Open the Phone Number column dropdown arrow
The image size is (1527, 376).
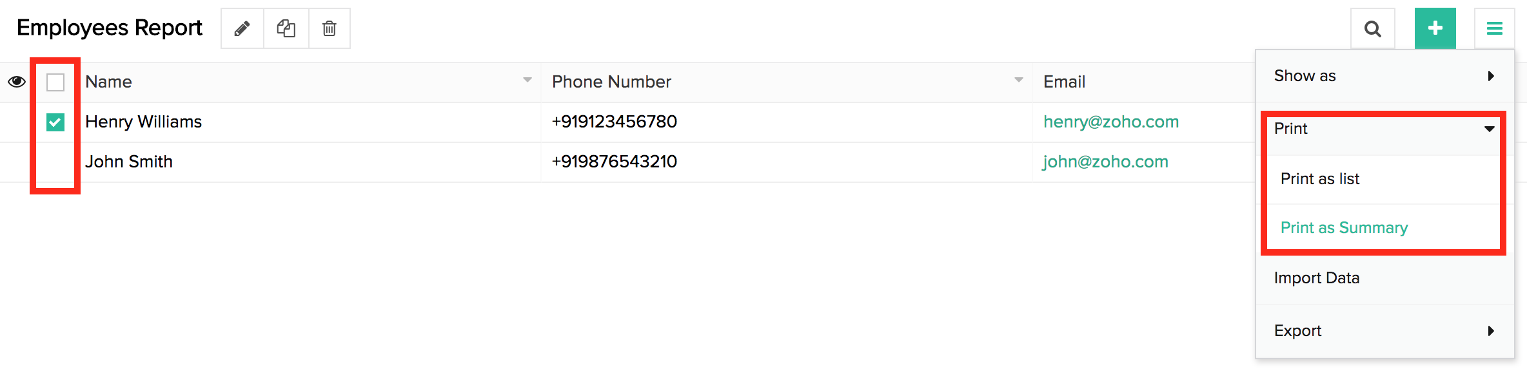click(x=1019, y=80)
